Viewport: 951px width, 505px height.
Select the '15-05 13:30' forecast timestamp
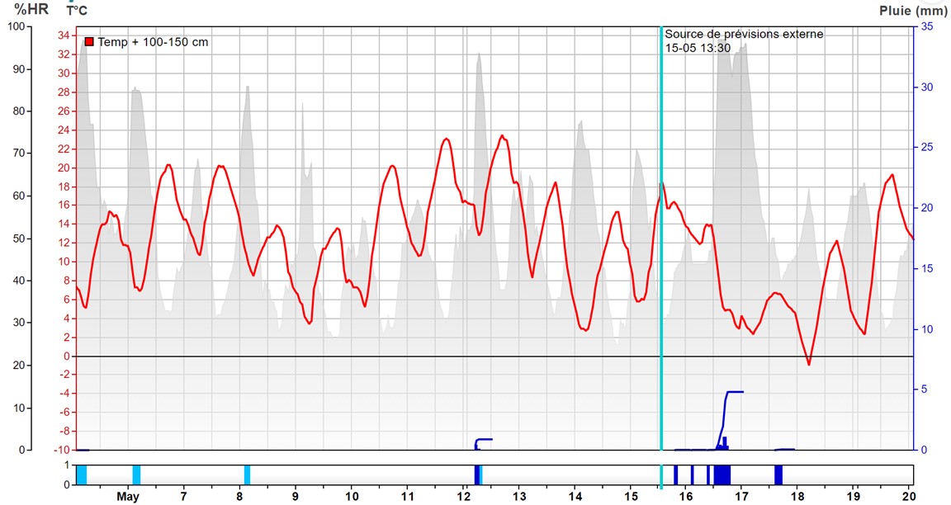pos(698,48)
